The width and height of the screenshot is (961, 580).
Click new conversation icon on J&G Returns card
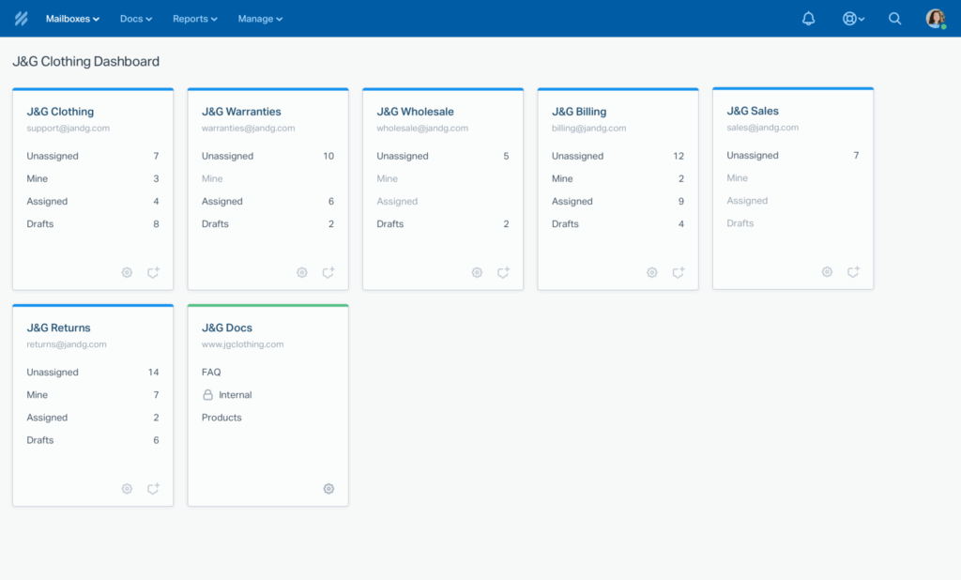pyautogui.click(x=153, y=489)
